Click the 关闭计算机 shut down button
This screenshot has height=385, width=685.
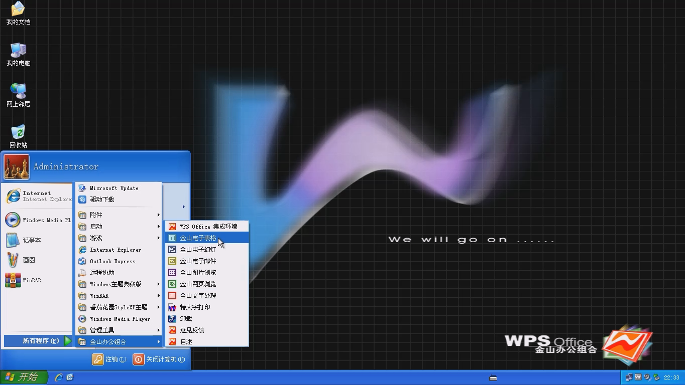pyautogui.click(x=159, y=359)
